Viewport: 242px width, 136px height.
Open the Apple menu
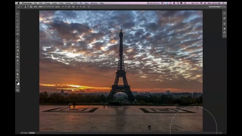point(19,3)
